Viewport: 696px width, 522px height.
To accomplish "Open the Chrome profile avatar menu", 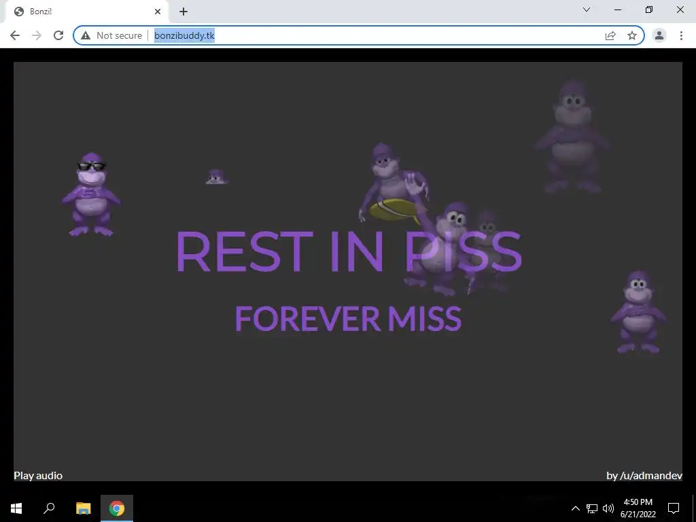I will 659,35.
